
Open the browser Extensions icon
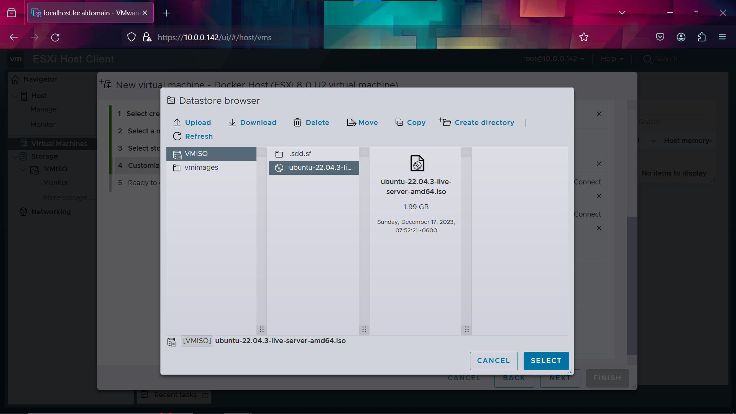pyautogui.click(x=702, y=37)
